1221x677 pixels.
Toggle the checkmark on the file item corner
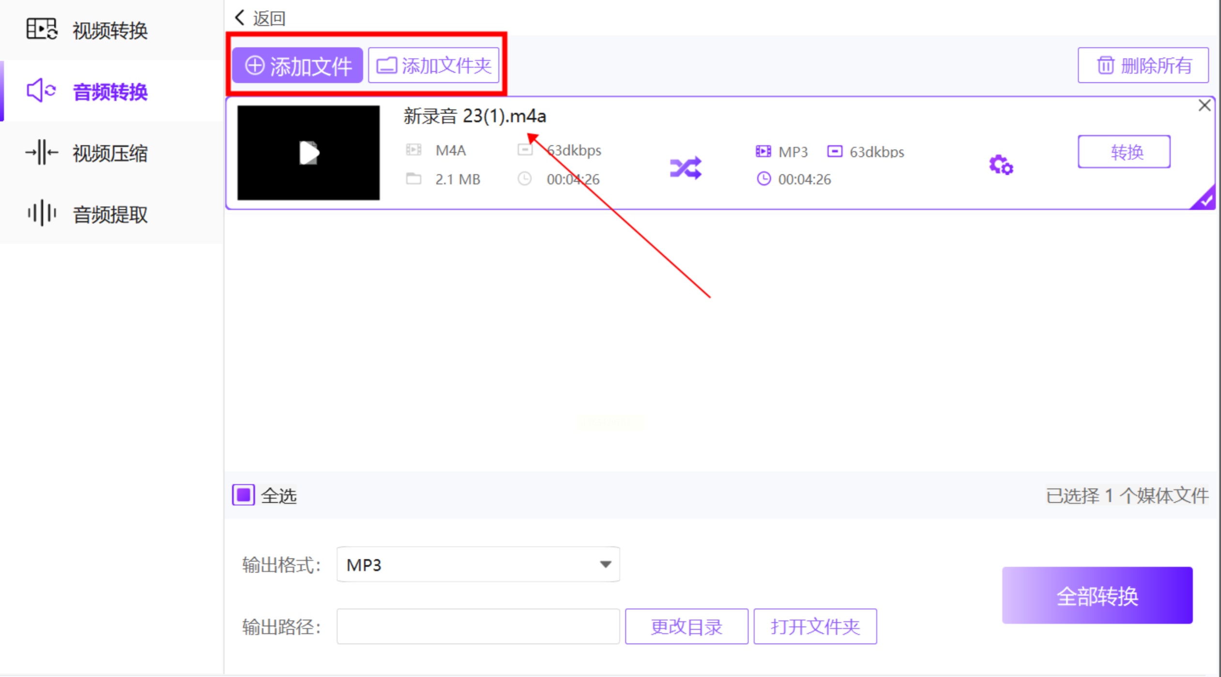coord(1206,200)
